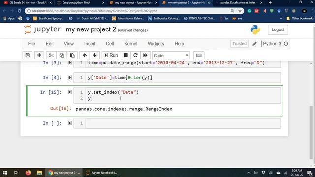Screen dimensions: 315x177
Task: Click the kernel idle indicator circle
Action: (x=286, y=44)
